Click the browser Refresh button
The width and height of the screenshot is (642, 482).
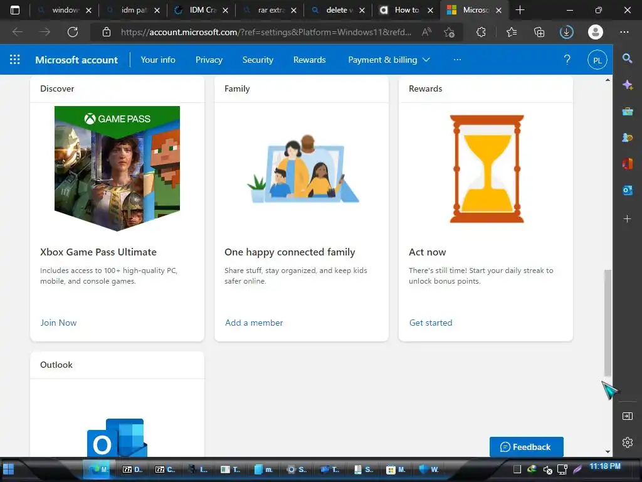73,32
